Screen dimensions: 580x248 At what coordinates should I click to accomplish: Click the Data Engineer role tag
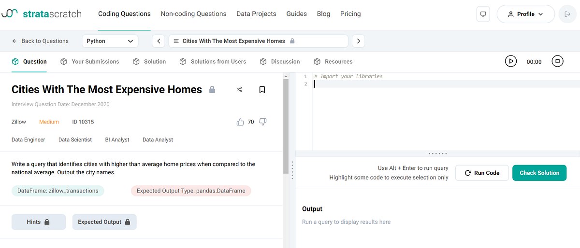pos(28,140)
